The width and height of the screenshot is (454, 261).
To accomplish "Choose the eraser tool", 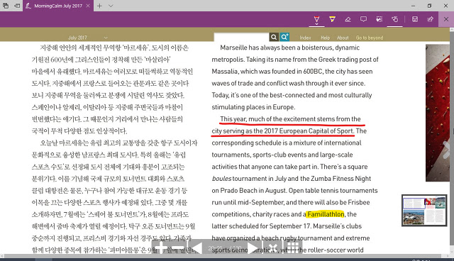I will click(348, 19).
